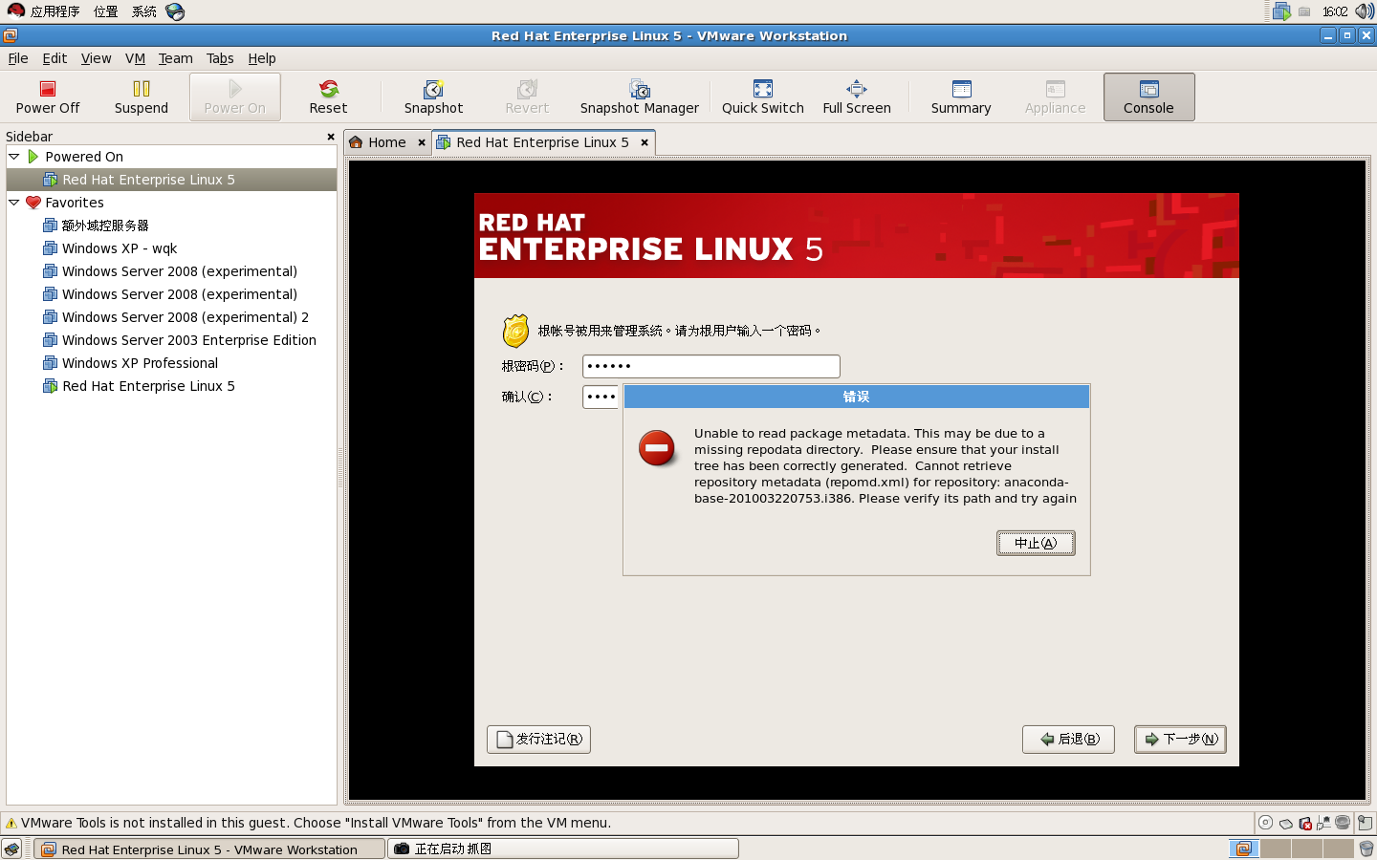Take a Snapshot of the VM

[433, 97]
